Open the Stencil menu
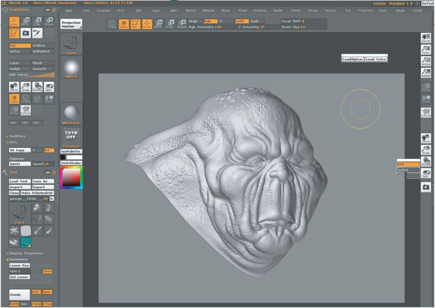This screenshot has height=308, width=435. (x=295, y=11)
